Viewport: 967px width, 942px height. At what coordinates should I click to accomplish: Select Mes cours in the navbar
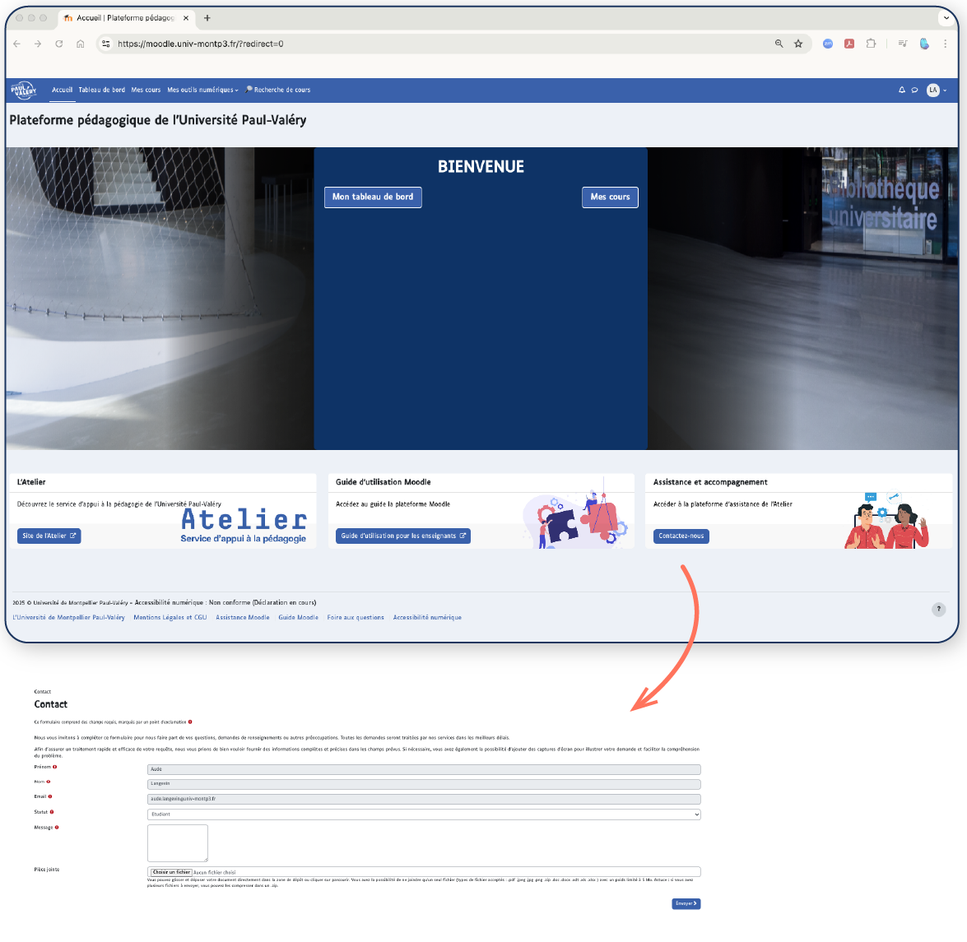click(x=146, y=90)
